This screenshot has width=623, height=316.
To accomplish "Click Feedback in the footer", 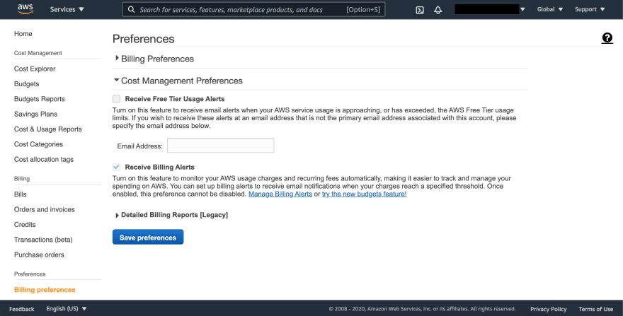I will tap(22, 309).
